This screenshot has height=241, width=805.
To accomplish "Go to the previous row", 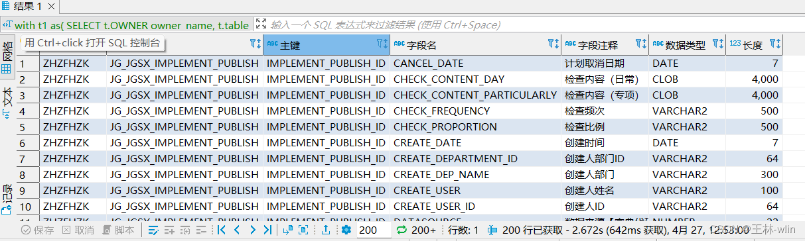I will [x=237, y=230].
